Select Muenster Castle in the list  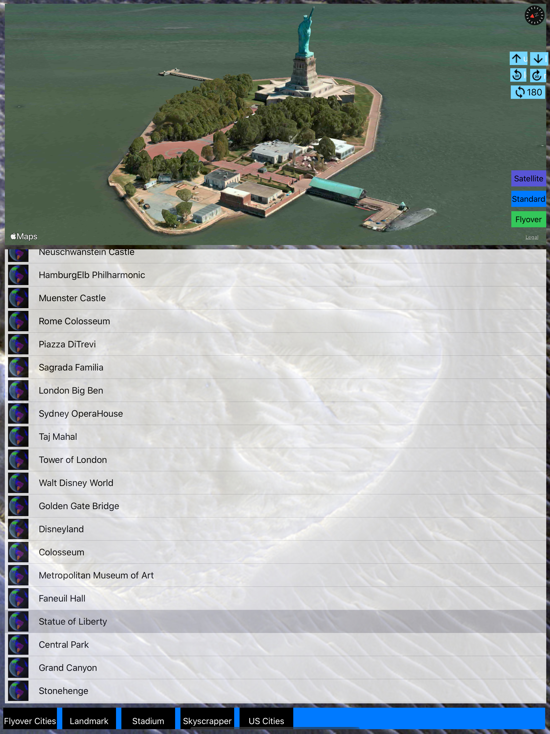[x=275, y=298]
